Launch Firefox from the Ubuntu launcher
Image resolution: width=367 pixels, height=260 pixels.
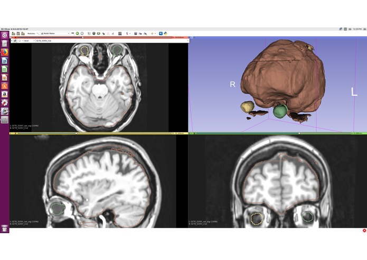pos(4,52)
